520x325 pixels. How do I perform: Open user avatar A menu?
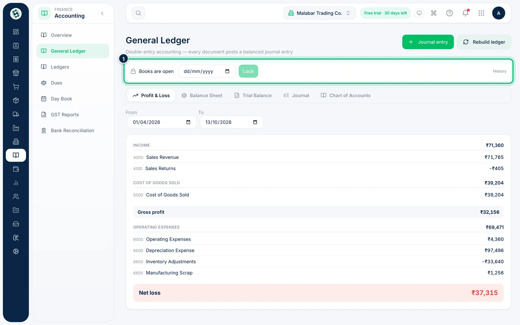pos(499,13)
